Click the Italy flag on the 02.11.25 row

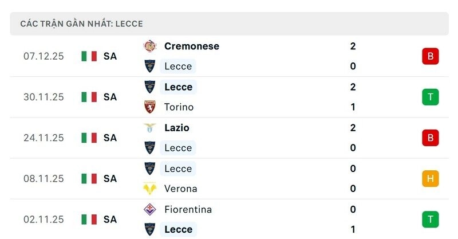click(89, 220)
